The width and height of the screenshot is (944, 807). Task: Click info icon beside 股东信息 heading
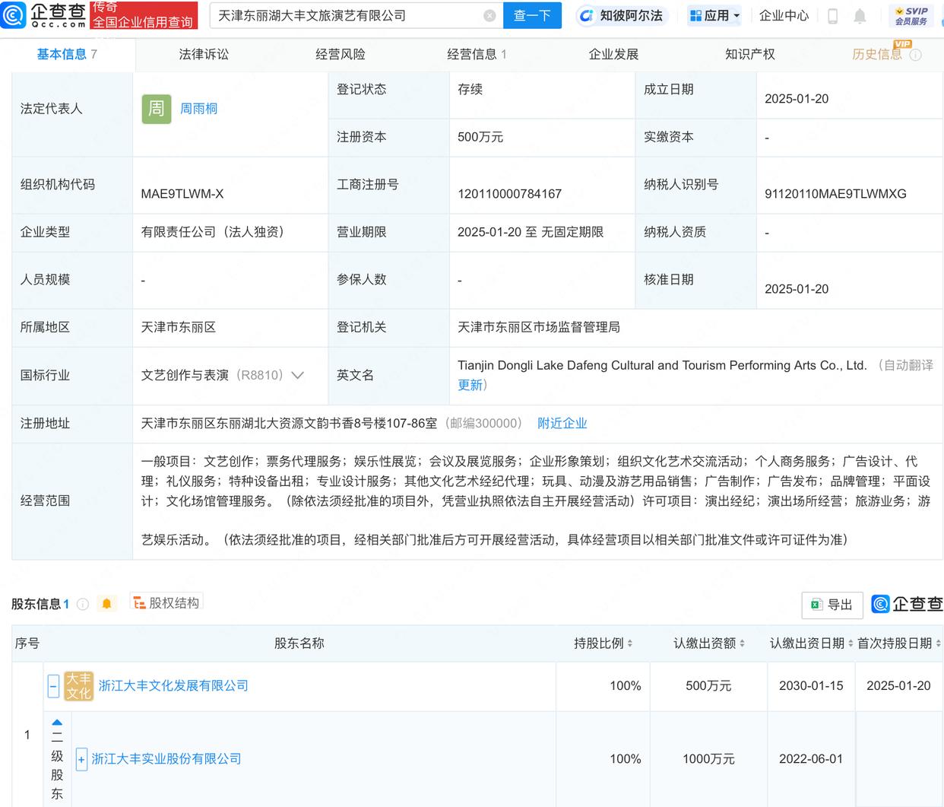(x=83, y=604)
